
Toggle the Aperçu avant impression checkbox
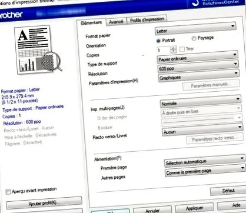[x=8, y=192]
